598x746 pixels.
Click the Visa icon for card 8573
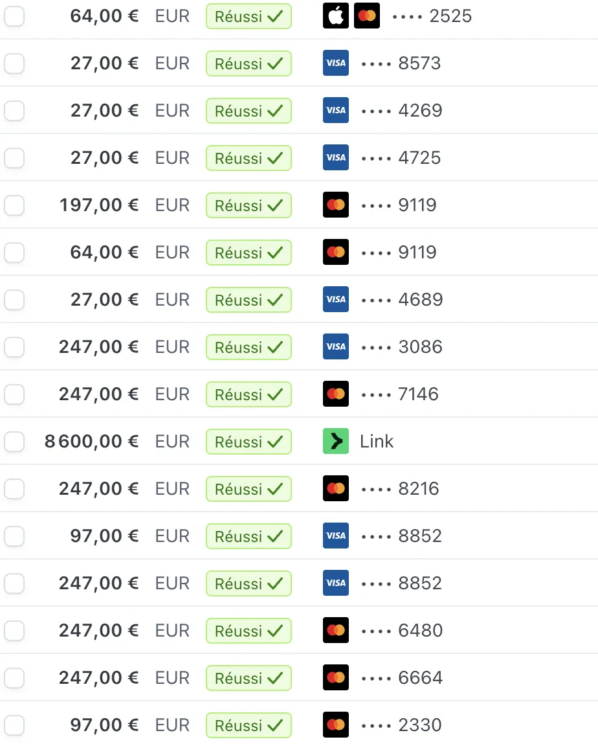pyautogui.click(x=336, y=63)
